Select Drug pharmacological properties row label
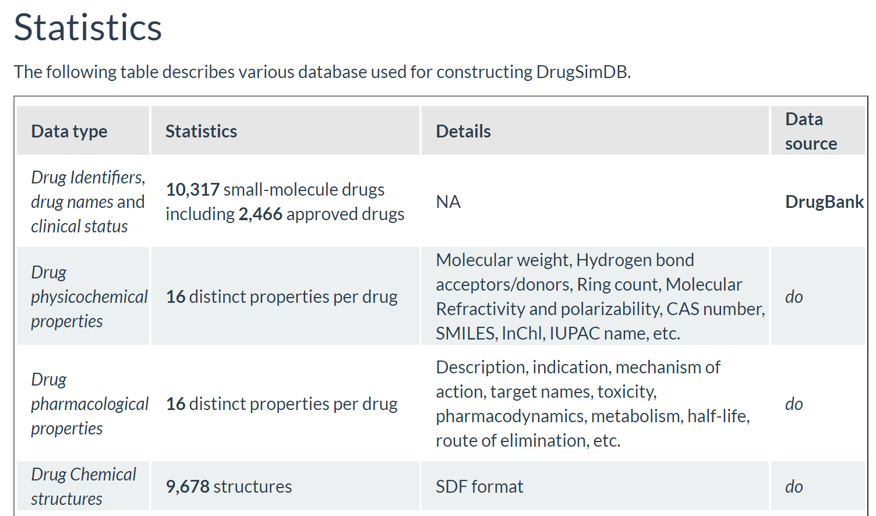 pyautogui.click(x=90, y=404)
